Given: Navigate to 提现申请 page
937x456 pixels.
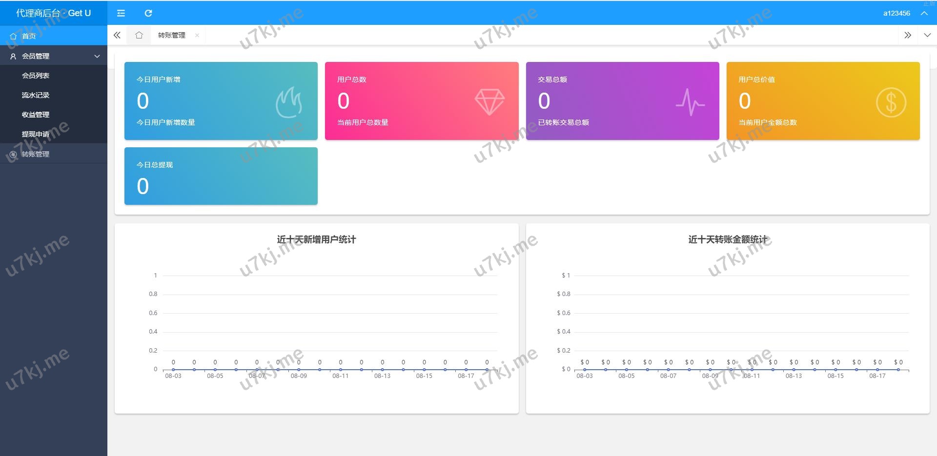Looking at the screenshot, I should 36,134.
